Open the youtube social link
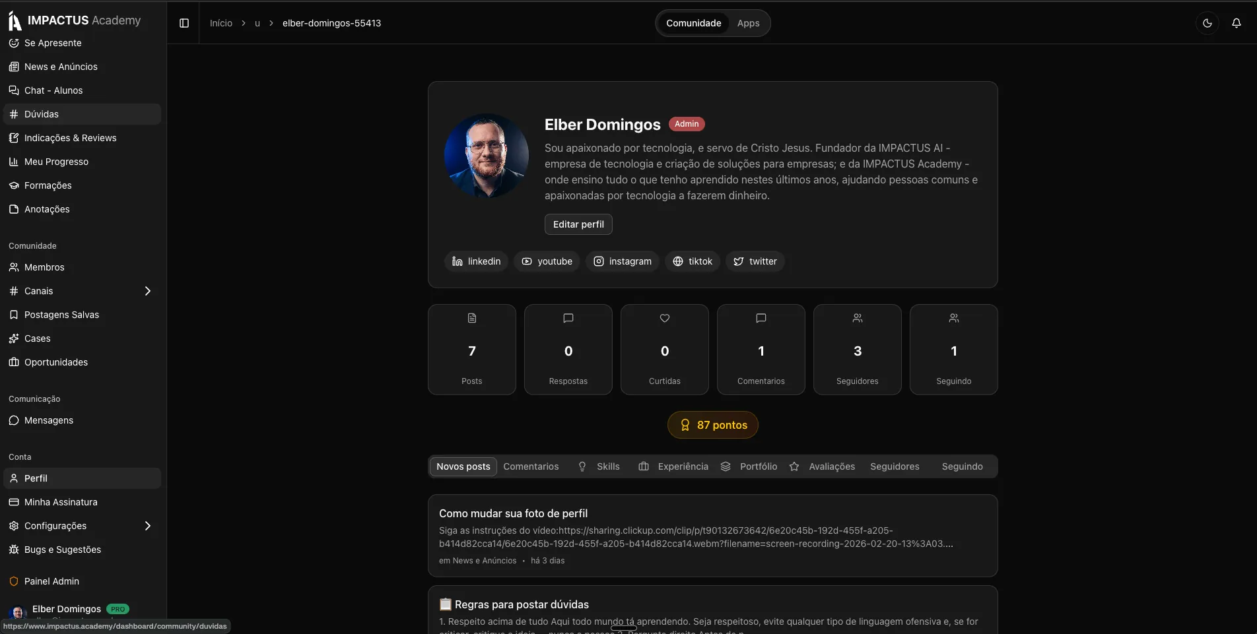 point(547,261)
